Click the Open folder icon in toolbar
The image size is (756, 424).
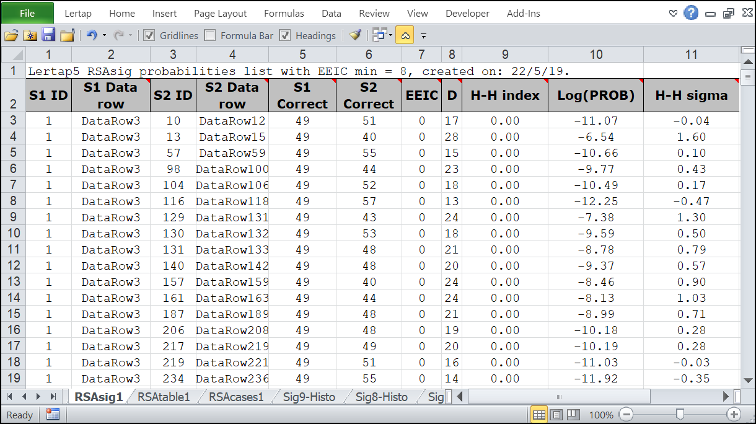click(11, 35)
